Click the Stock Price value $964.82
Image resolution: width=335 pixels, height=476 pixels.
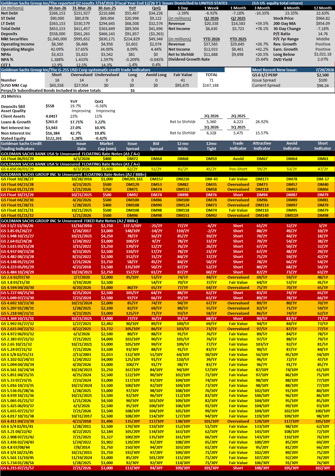pyautogui.click(x=323, y=18)
